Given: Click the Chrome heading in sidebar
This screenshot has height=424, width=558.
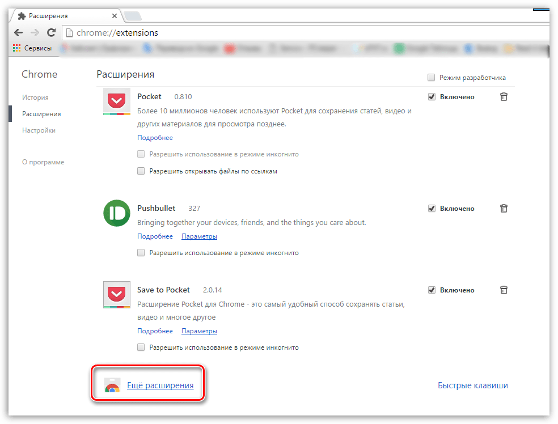Looking at the screenshot, I should point(40,74).
